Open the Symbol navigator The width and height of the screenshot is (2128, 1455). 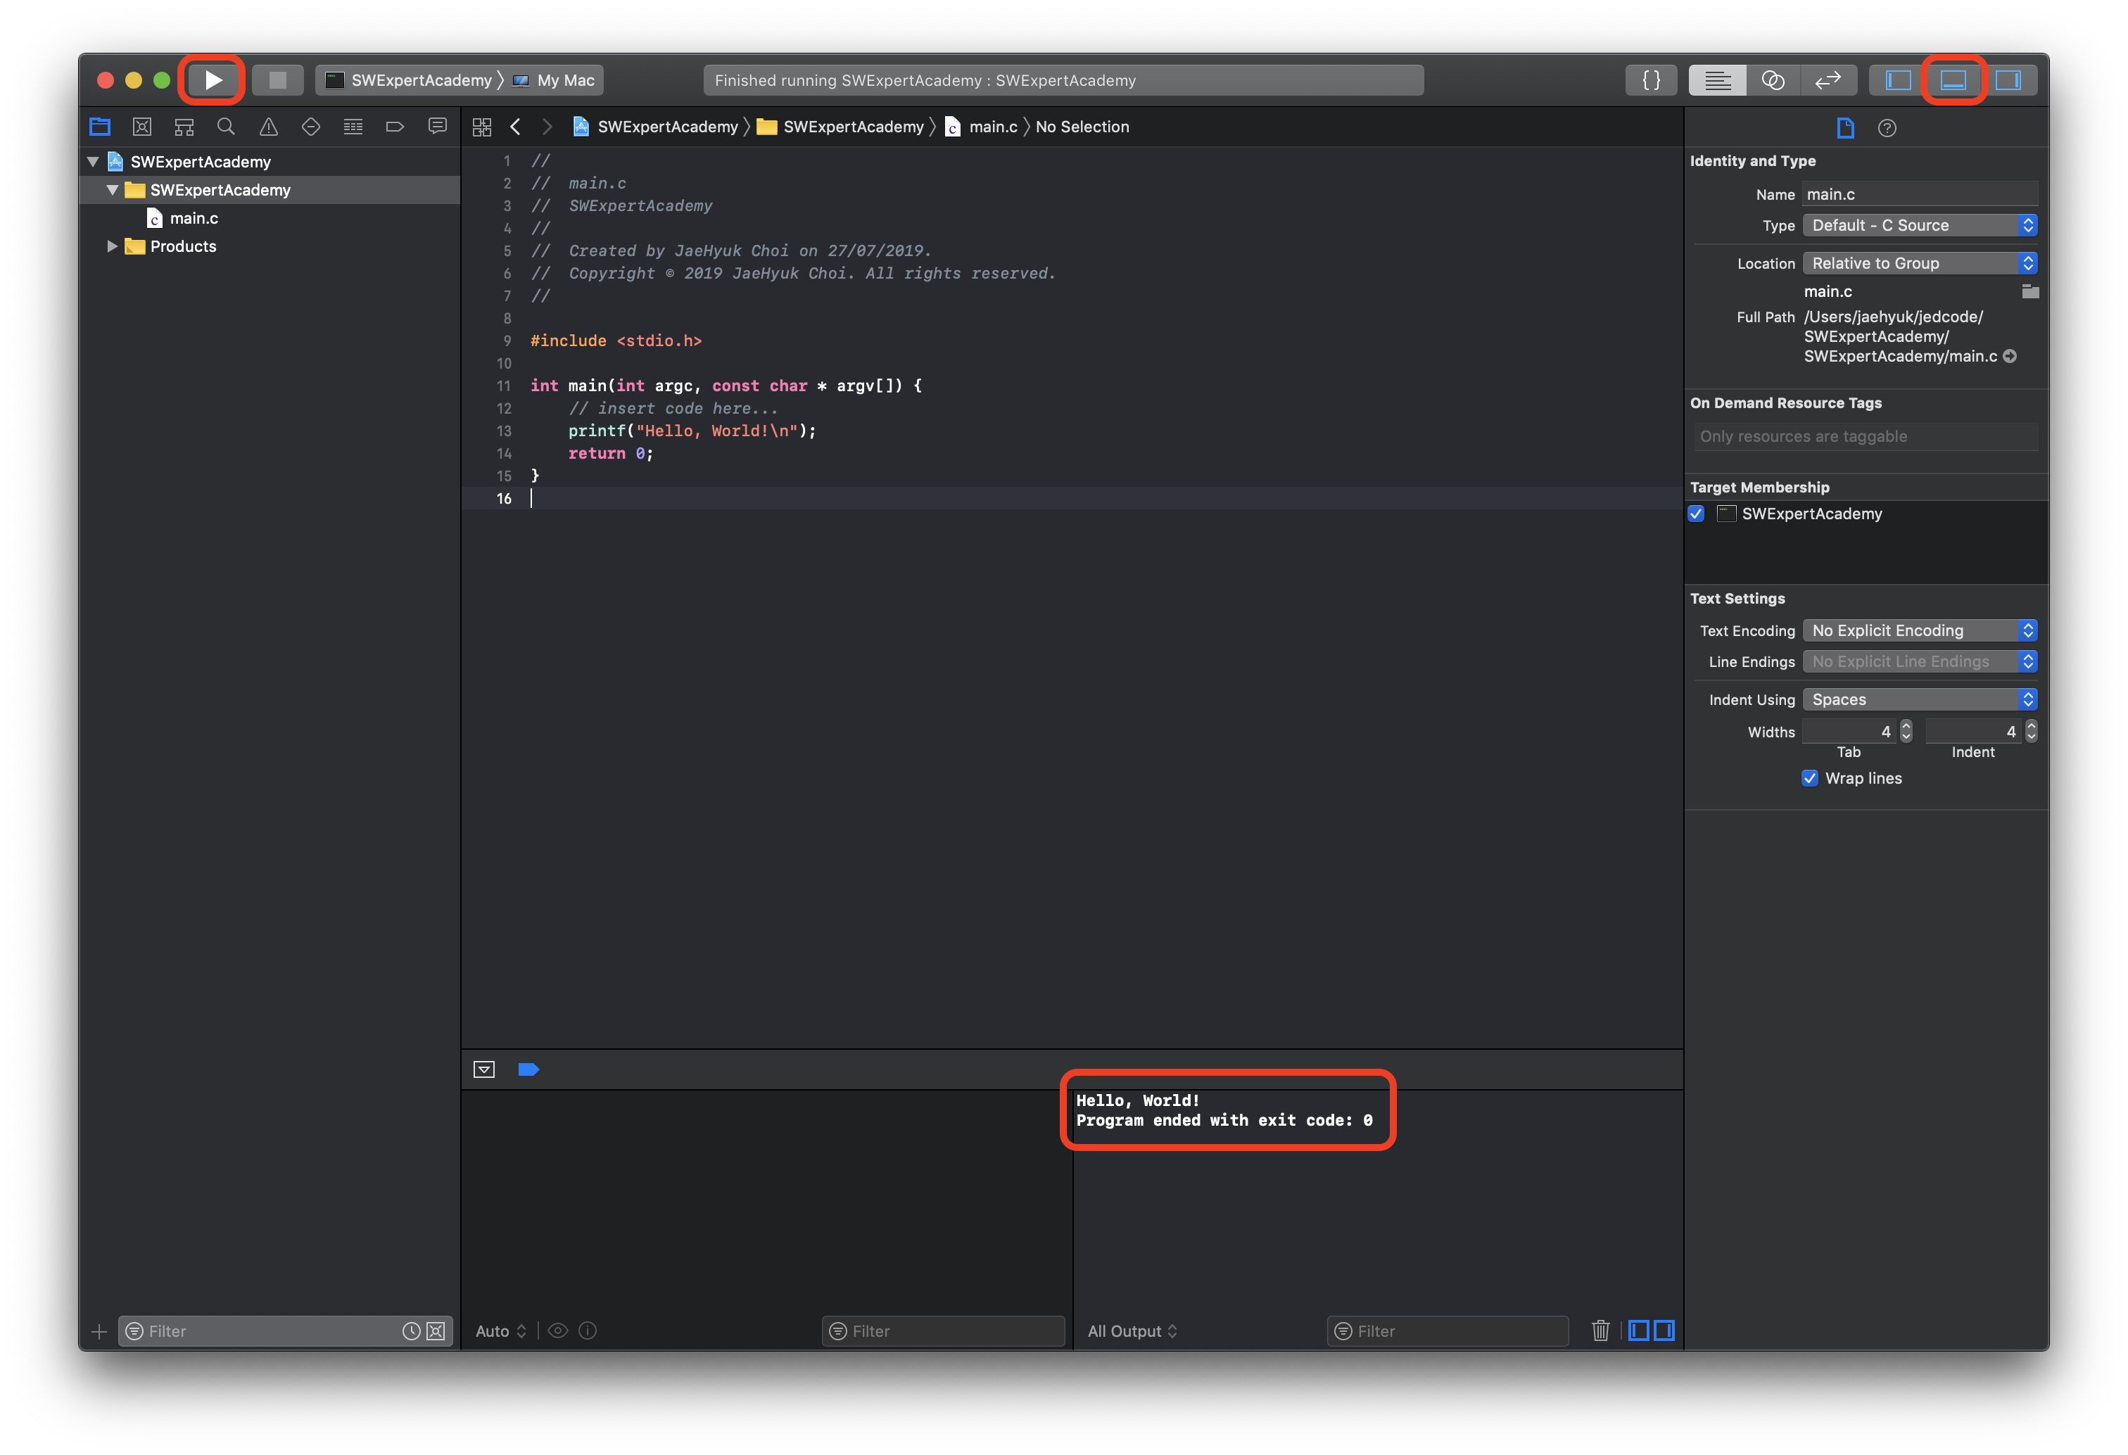[x=184, y=127]
